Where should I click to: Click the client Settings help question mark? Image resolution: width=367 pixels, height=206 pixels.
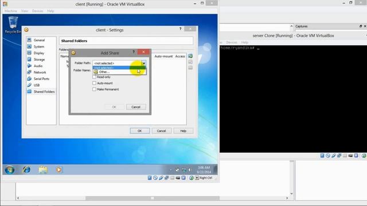[x=180, y=29]
